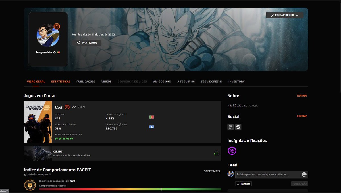Switch to Visão Geral tab
341x193 pixels.
coord(36,82)
